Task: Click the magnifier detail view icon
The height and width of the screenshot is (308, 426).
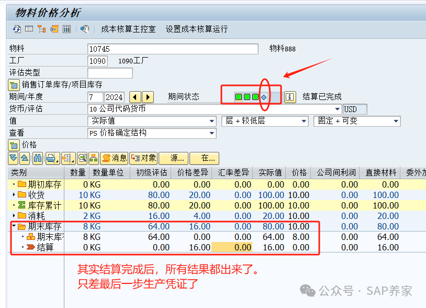Action: tap(82, 158)
